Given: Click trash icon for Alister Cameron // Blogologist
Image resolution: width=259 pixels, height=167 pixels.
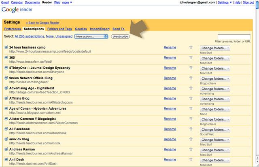Looking at the screenshot, I should 191,118.
